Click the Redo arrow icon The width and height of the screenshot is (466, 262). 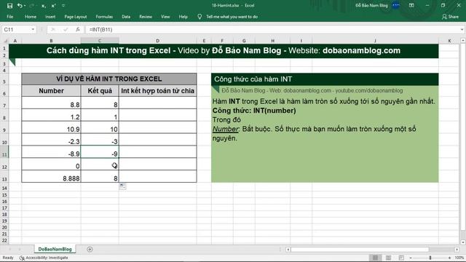click(31, 6)
